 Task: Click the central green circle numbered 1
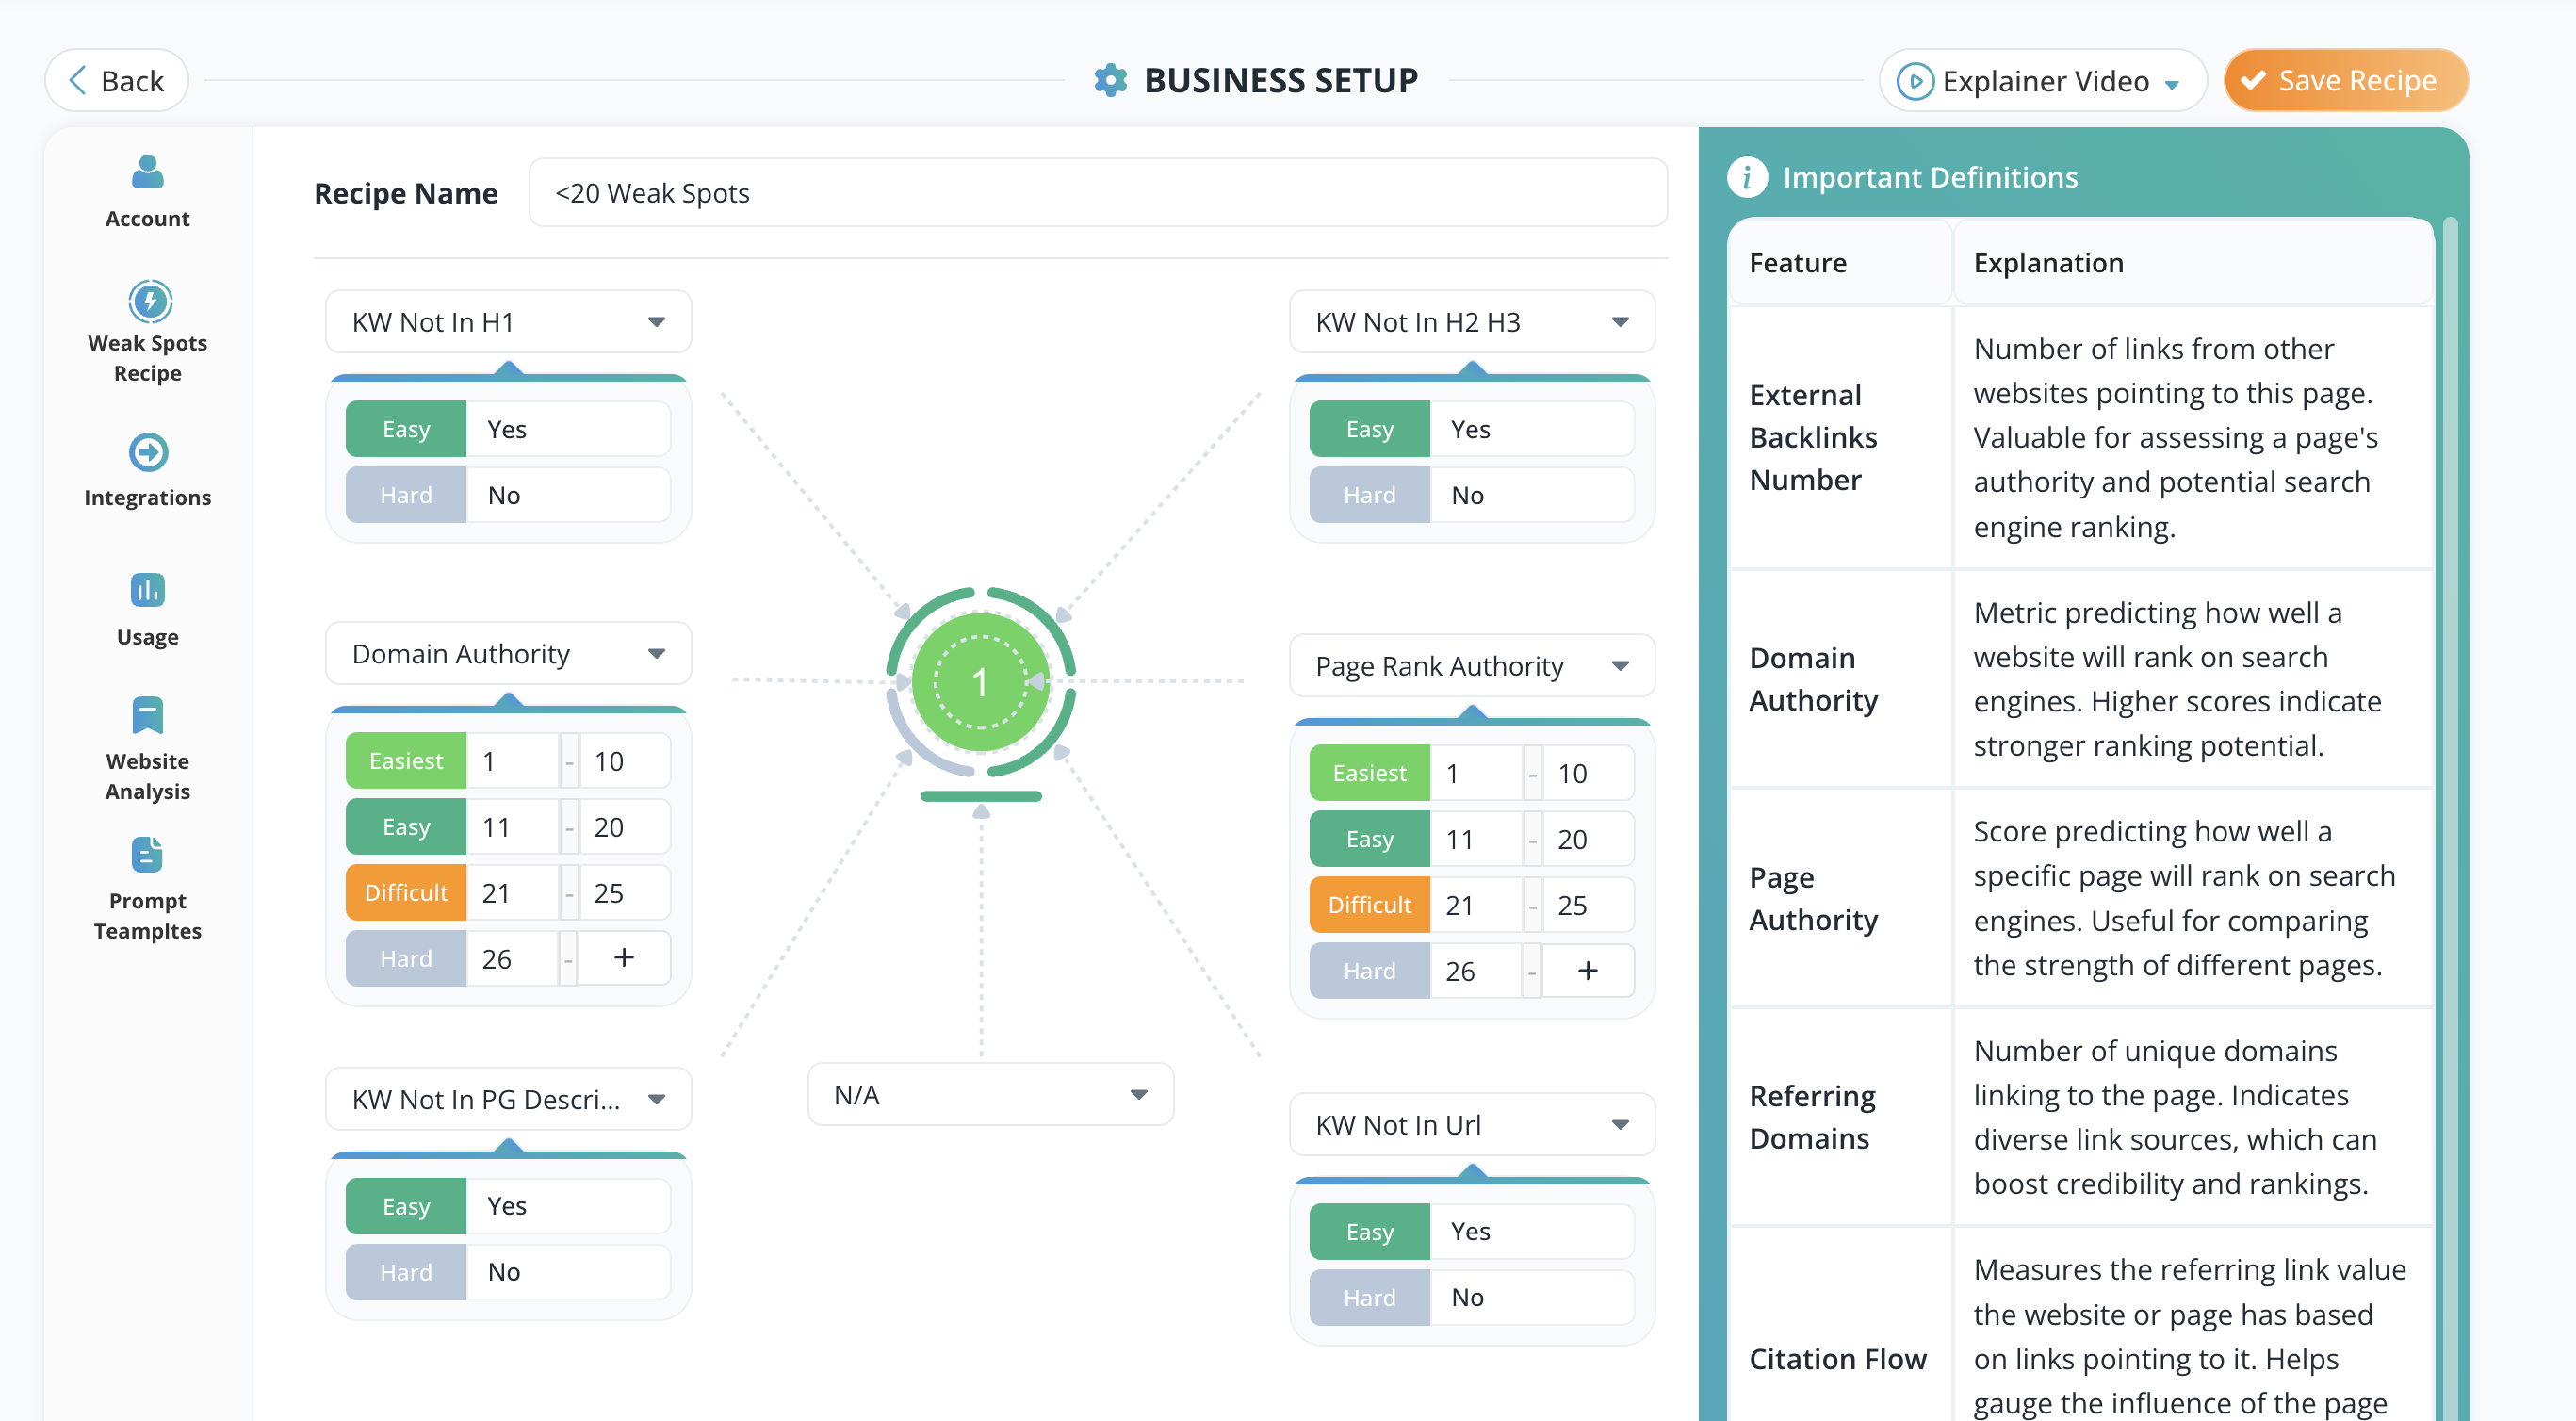(x=980, y=683)
